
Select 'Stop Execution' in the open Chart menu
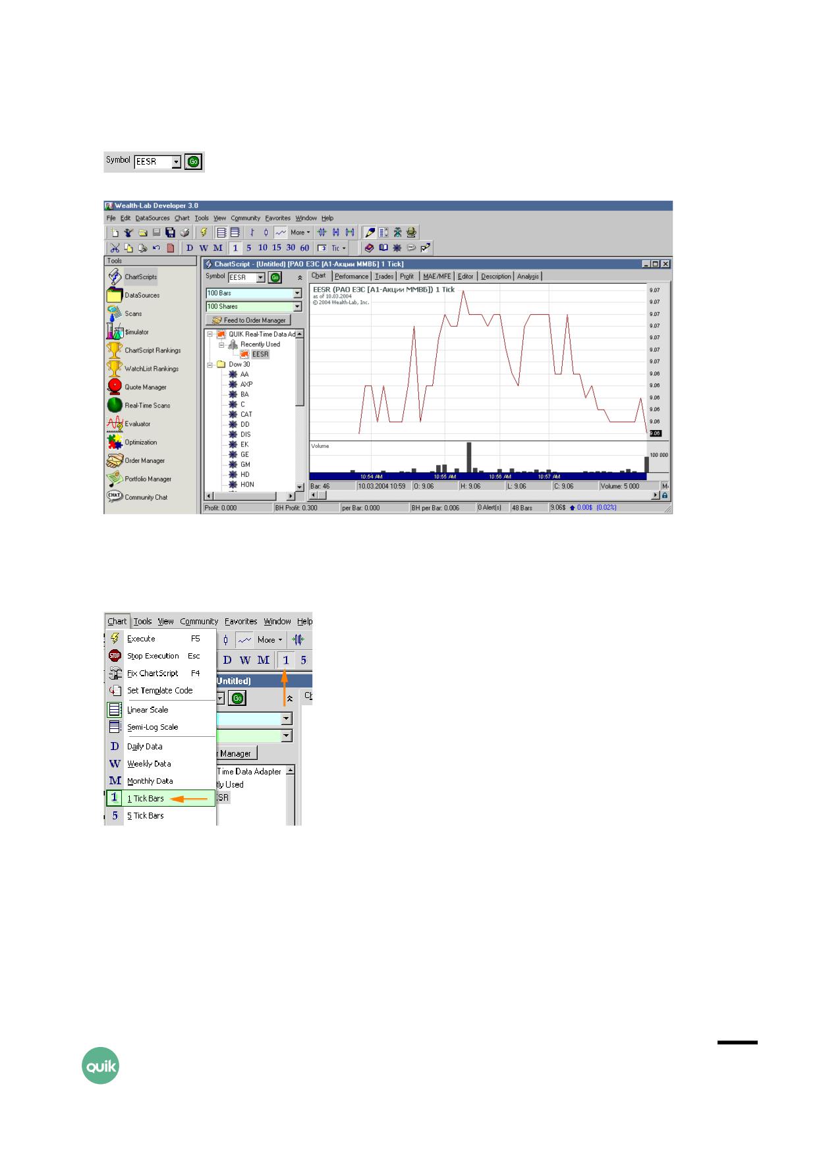point(161,656)
